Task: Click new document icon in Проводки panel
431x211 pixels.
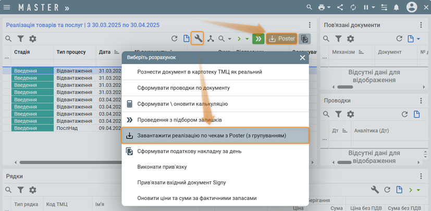Action: [x=417, y=114]
